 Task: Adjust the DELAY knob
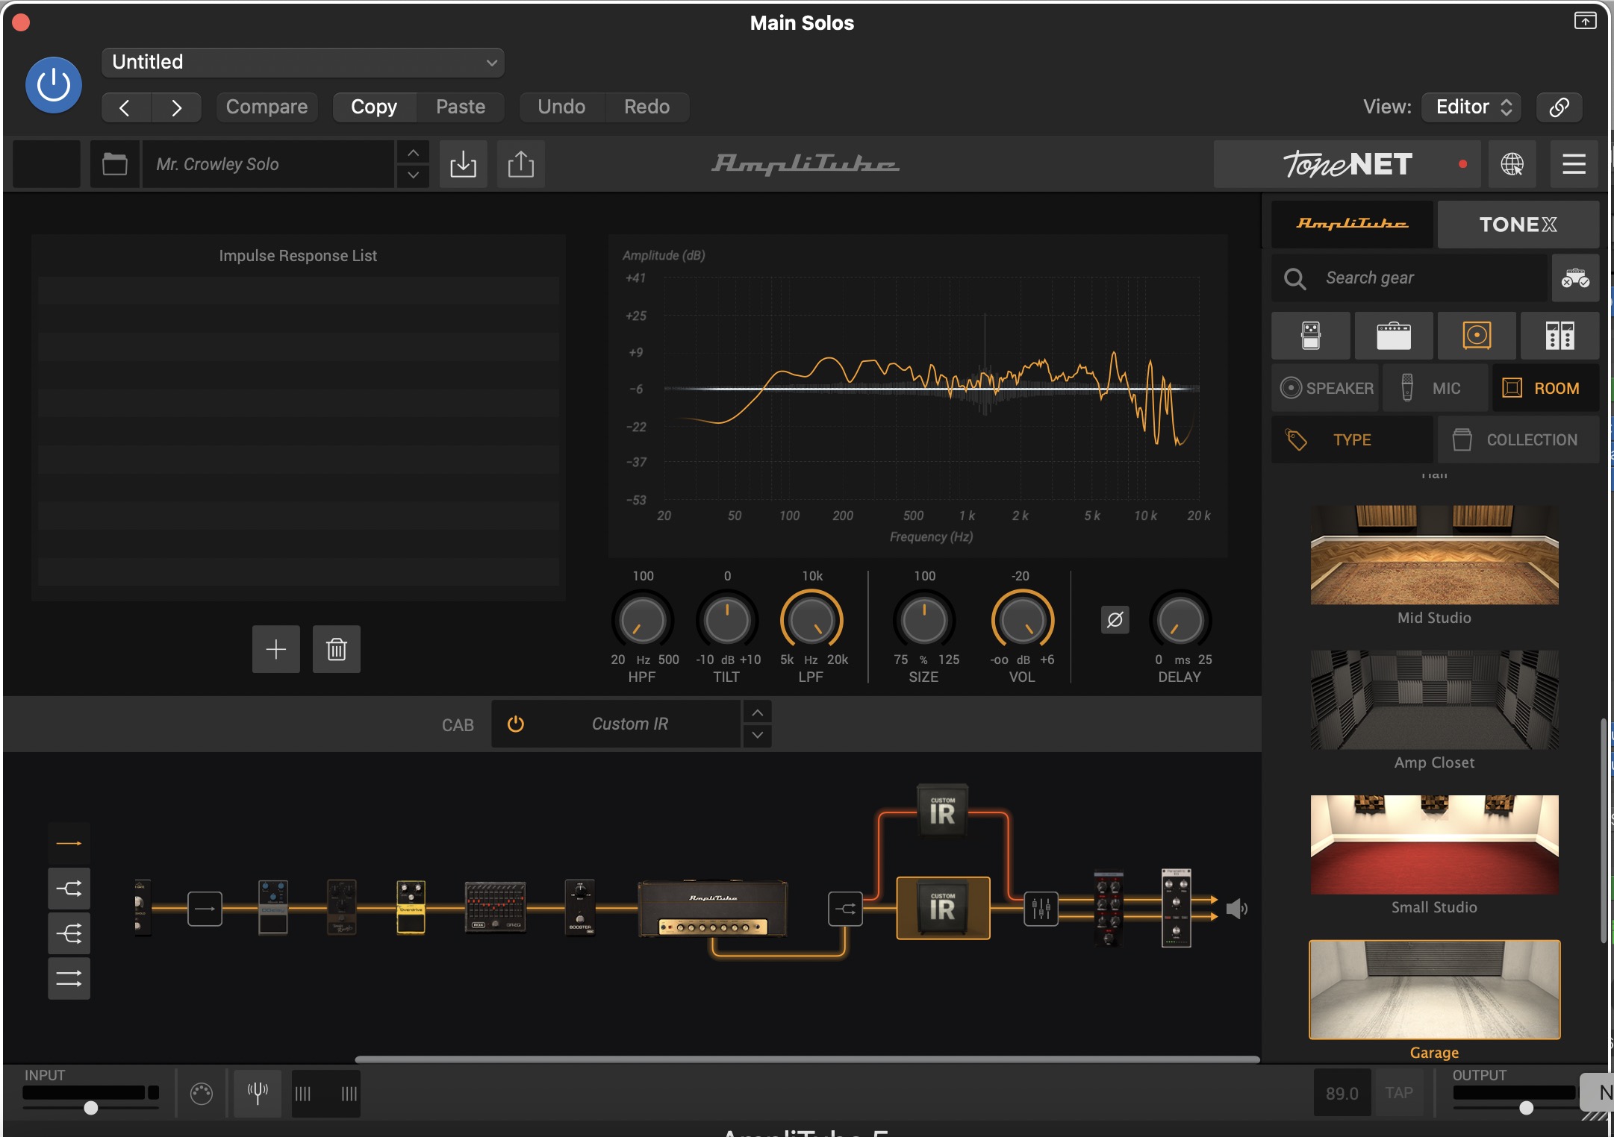pos(1180,620)
